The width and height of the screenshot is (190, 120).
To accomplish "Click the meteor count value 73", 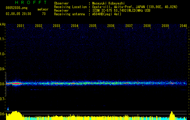I will tap(44, 14).
